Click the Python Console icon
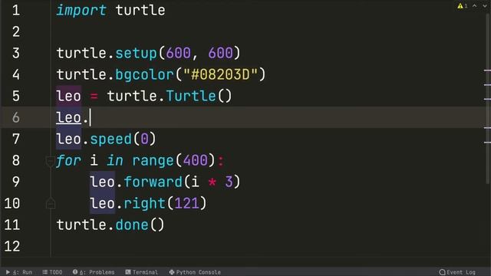This screenshot has width=491, height=276. pyautogui.click(x=172, y=272)
